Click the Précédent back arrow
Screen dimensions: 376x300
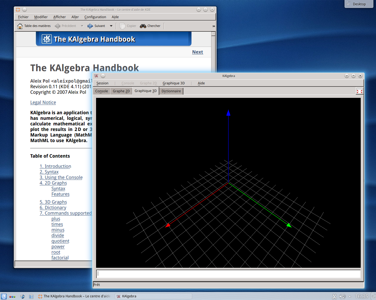(x=58, y=26)
